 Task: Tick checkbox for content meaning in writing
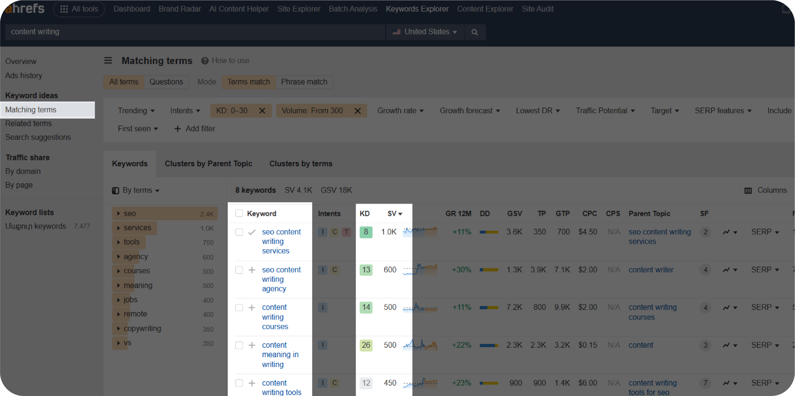point(239,345)
